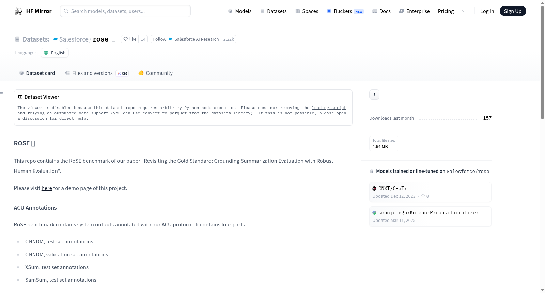The image size is (545, 293).
Task: Switch to the Community tab
Action: coord(155,73)
